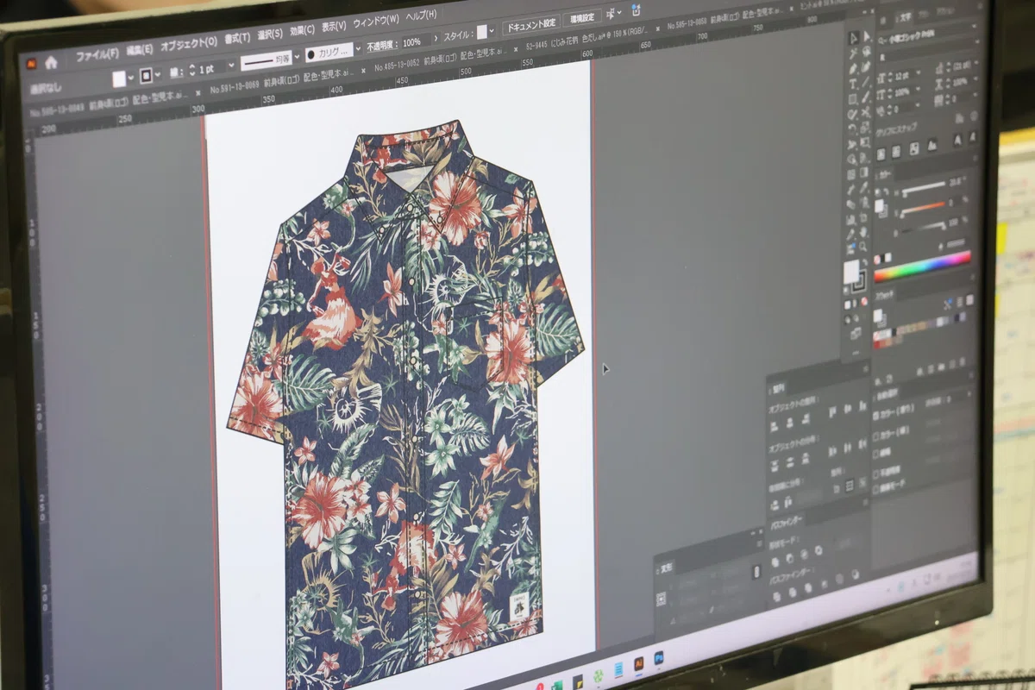Image resolution: width=1035 pixels, height=690 pixels.
Task: Open the ヘルプ(H) menu
Action: coord(421,16)
